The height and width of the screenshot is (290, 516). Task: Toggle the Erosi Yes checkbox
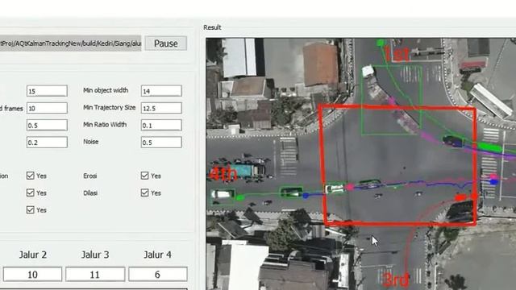pos(144,176)
